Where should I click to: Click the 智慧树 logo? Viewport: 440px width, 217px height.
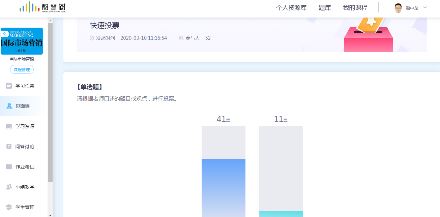point(42,7)
